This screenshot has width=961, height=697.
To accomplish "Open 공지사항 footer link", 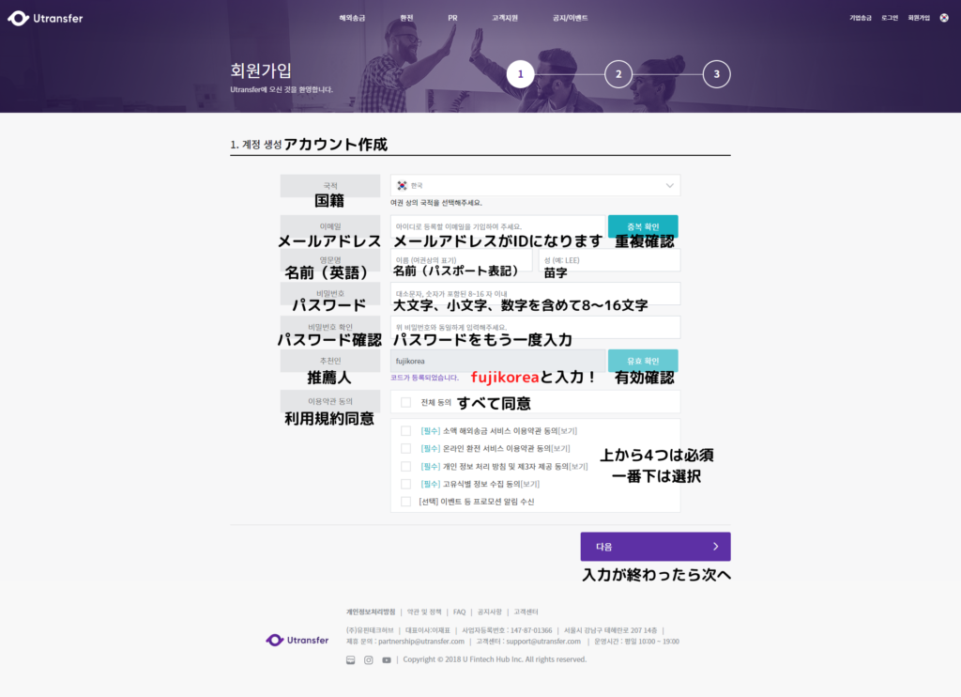I will coord(490,612).
